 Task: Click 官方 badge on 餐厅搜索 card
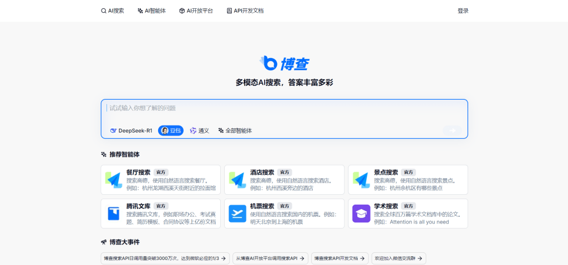pos(161,173)
